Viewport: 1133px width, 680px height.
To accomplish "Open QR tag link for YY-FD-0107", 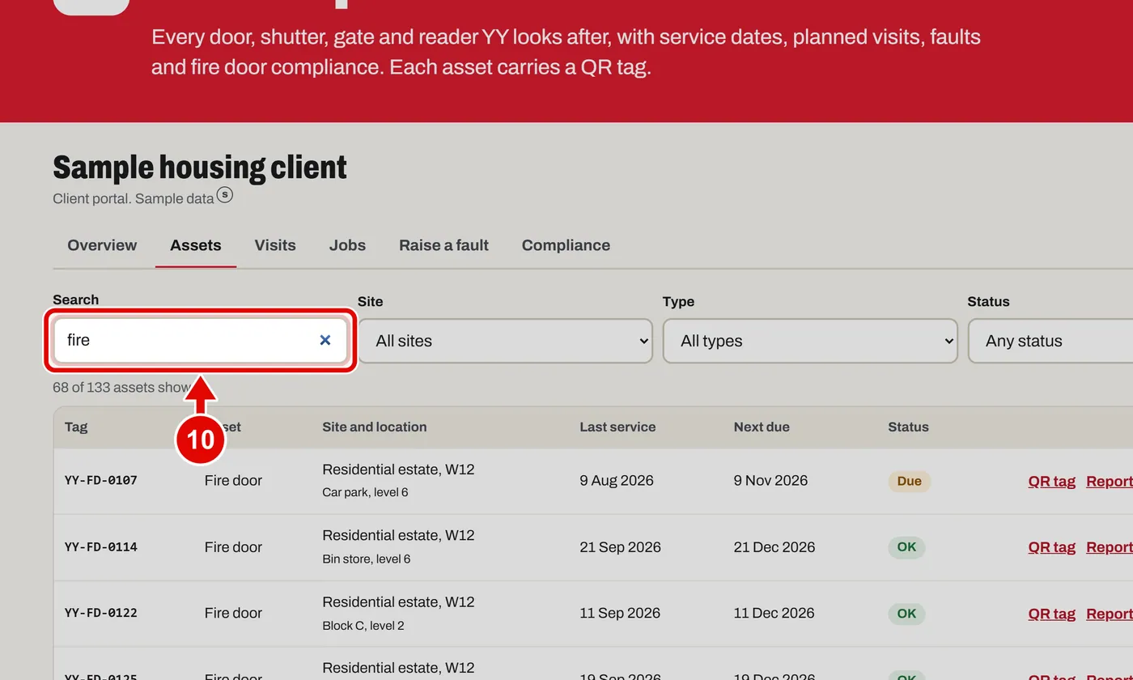I will coord(1052,481).
